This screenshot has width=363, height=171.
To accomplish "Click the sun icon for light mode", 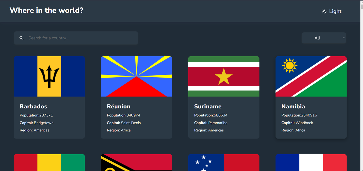I will [x=324, y=11].
